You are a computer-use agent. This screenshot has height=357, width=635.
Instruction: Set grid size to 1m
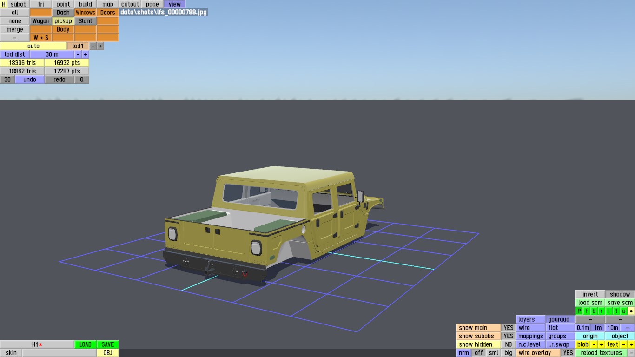click(x=598, y=328)
